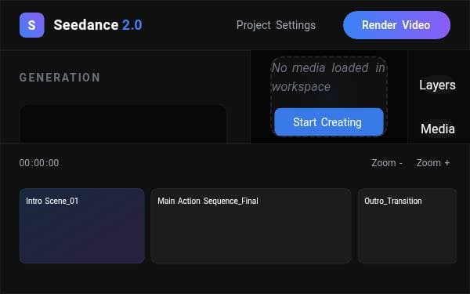Click the Start Creating button
This screenshot has height=294, width=470.
(329, 122)
